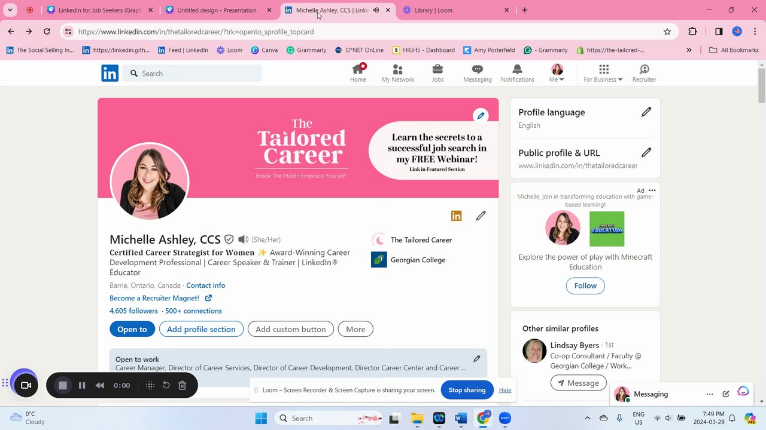Expand the For Business dropdown
This screenshot has height=430, width=766.
pyautogui.click(x=603, y=73)
